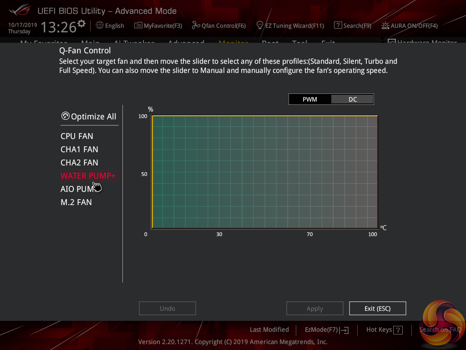This screenshot has width=466, height=350.
Task: Click the Search(F9) question mark icon
Action: point(338,26)
